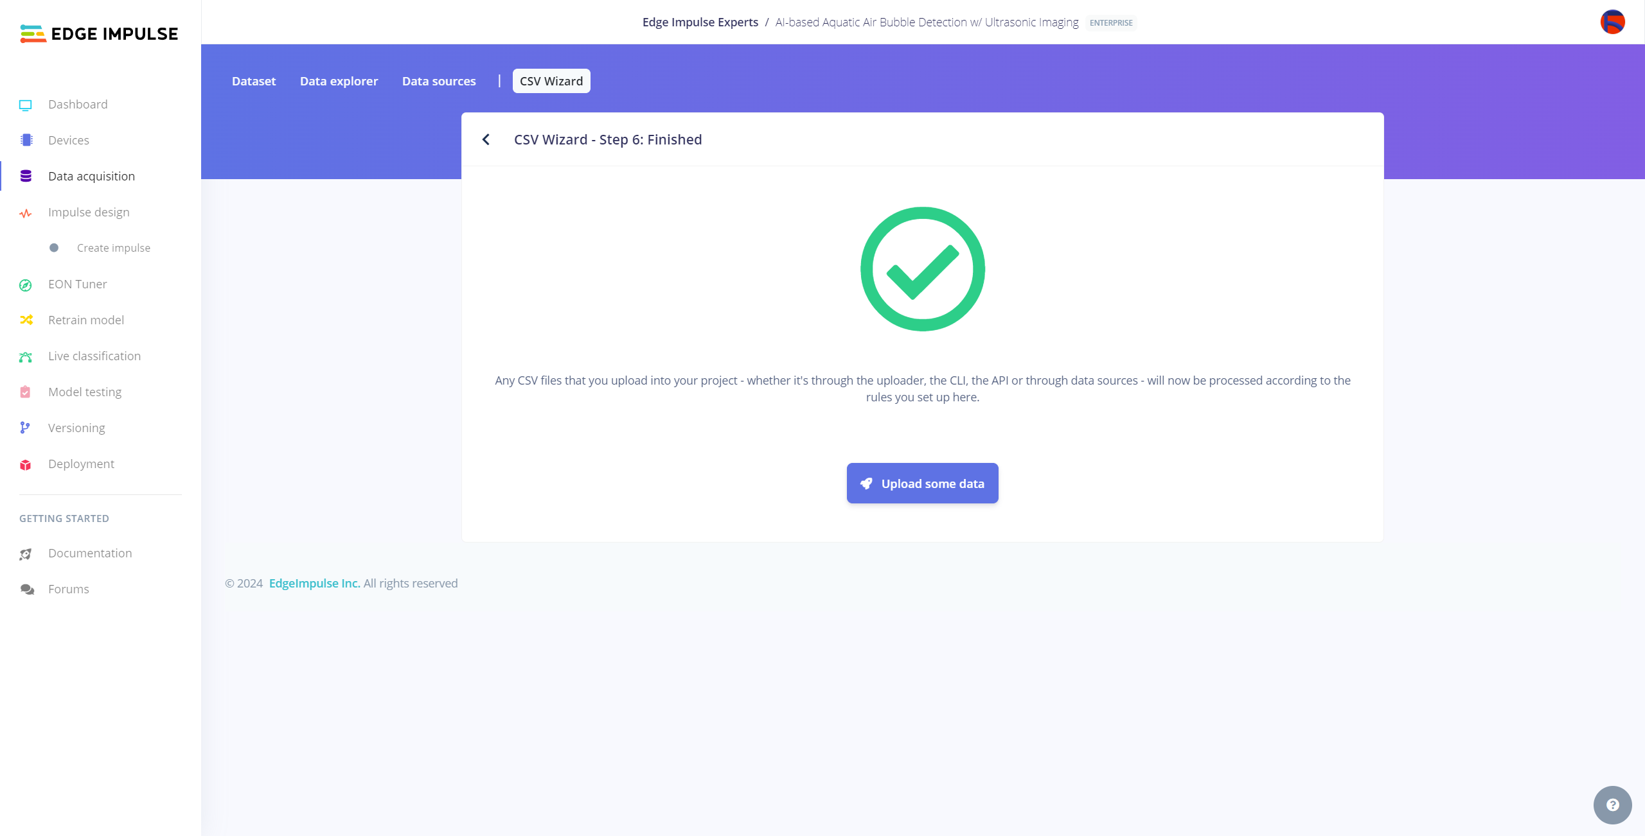Screen dimensions: 1645x836
Task: Click the EON Tuner icon
Action: 27,284
